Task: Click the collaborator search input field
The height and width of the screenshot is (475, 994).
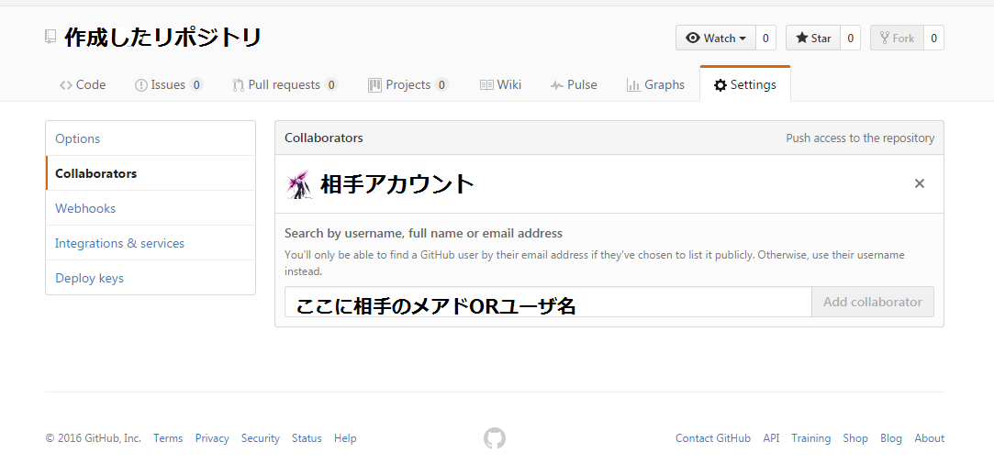Action: point(547,303)
